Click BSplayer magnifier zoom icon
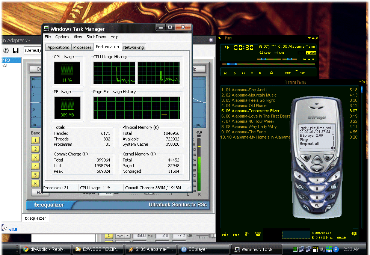Screen dimensions: 370x255 click(x=301, y=187)
